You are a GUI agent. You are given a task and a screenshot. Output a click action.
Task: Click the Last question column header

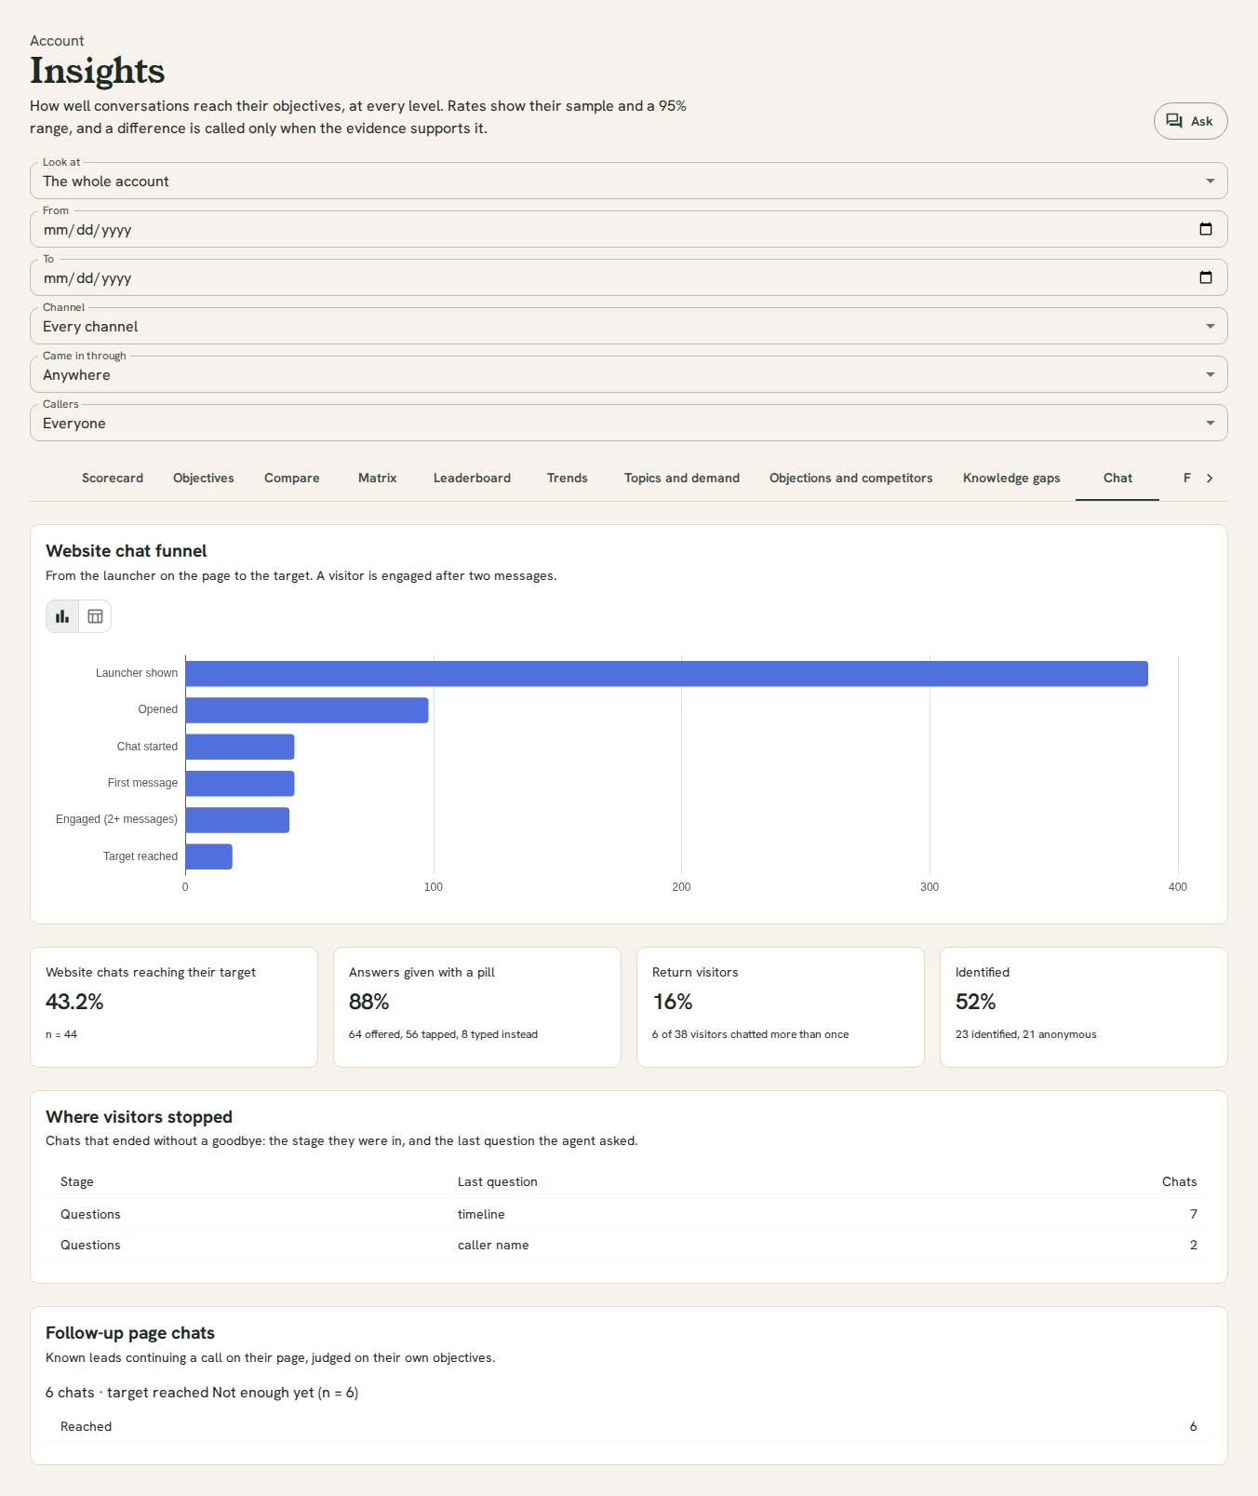pos(498,1181)
